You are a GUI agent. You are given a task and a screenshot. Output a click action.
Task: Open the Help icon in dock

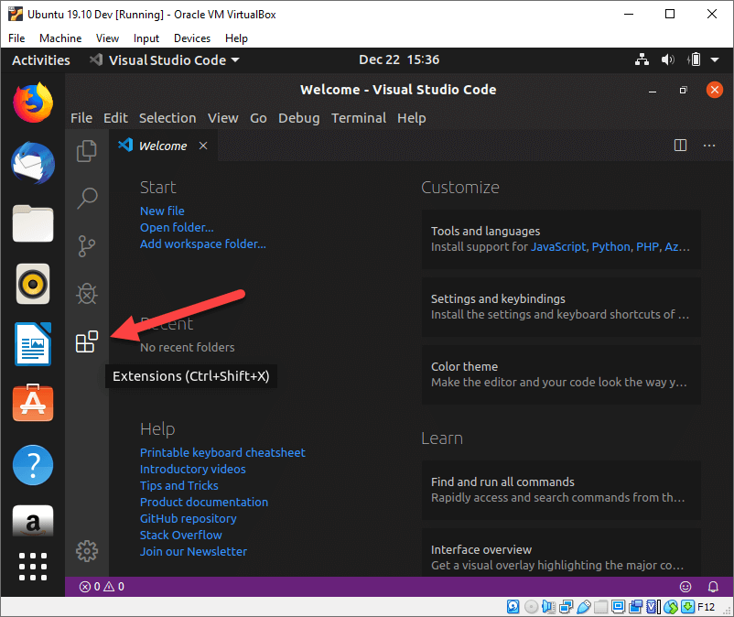tap(33, 465)
